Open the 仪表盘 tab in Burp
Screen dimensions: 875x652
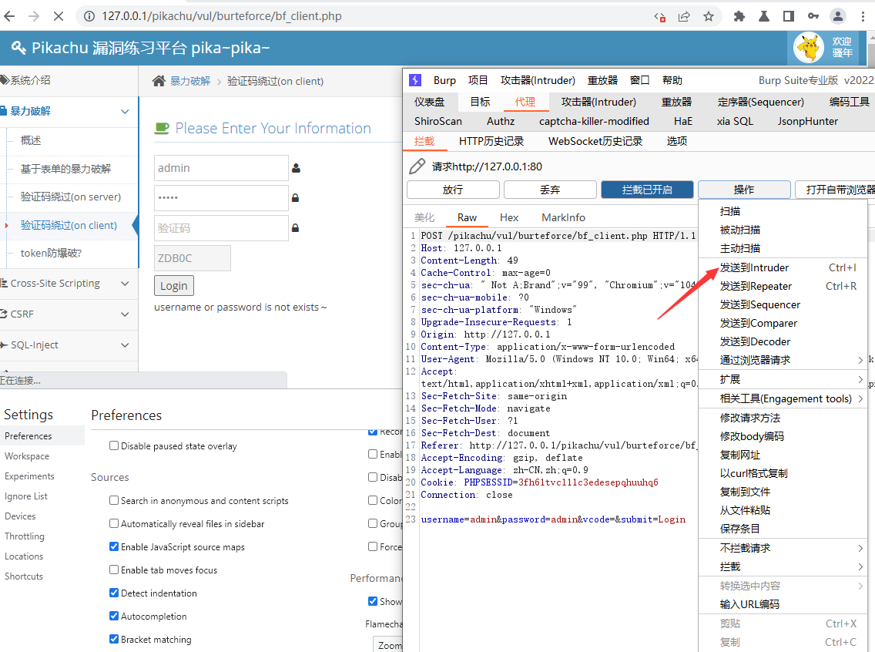(429, 102)
